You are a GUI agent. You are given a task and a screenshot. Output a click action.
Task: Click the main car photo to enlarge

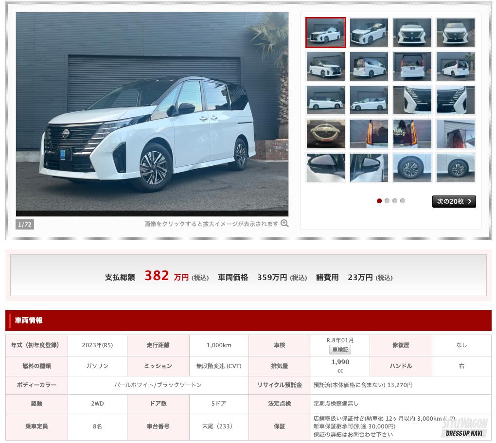point(152,114)
